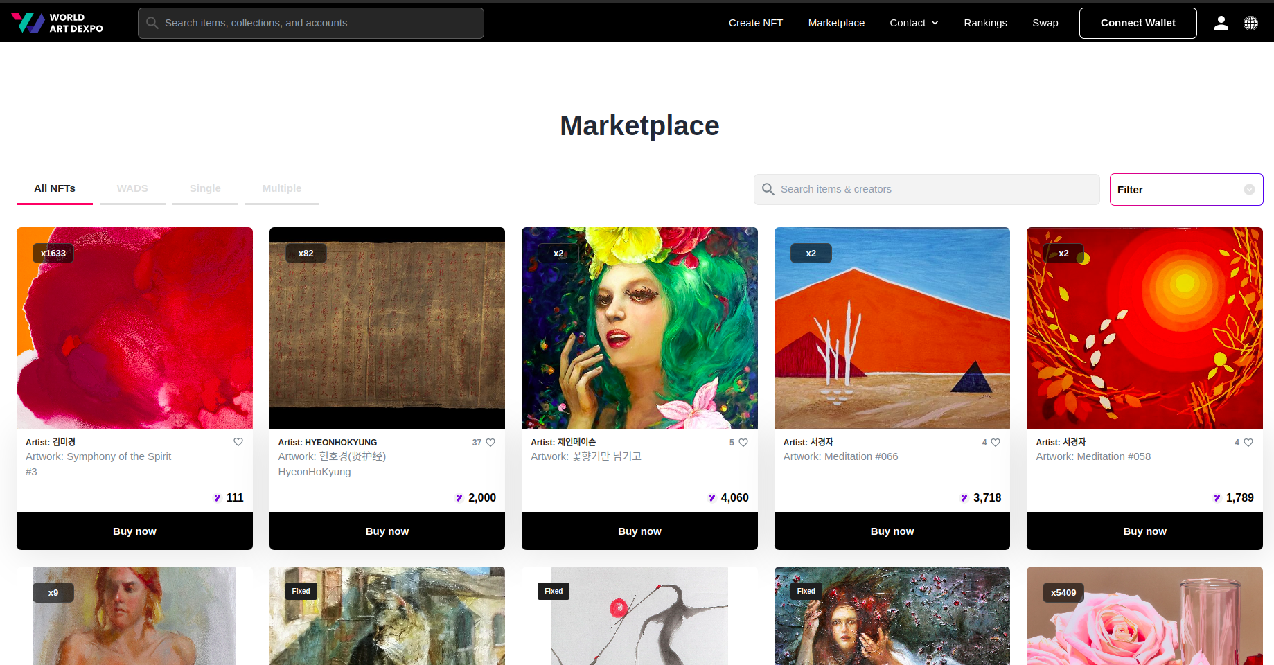Click the magnifier in top search bar
1274x665 pixels.
point(152,23)
